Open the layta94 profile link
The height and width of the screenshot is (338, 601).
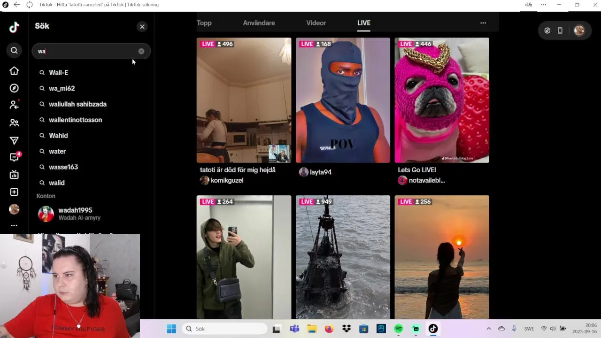[316, 172]
